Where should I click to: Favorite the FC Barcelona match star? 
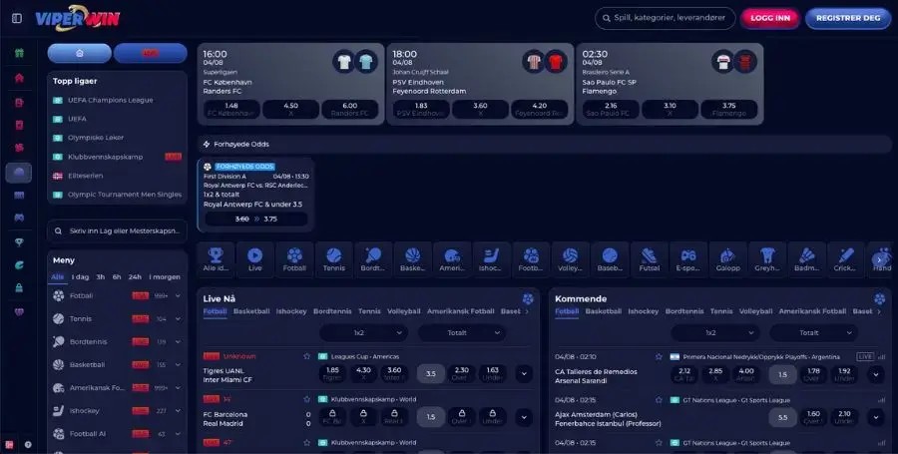pyautogui.click(x=307, y=399)
